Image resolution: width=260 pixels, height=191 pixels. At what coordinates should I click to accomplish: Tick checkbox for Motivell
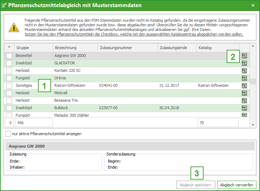pyautogui.click(x=9, y=93)
